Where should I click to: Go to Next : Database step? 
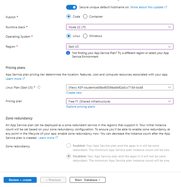pyautogui.click(x=88, y=180)
